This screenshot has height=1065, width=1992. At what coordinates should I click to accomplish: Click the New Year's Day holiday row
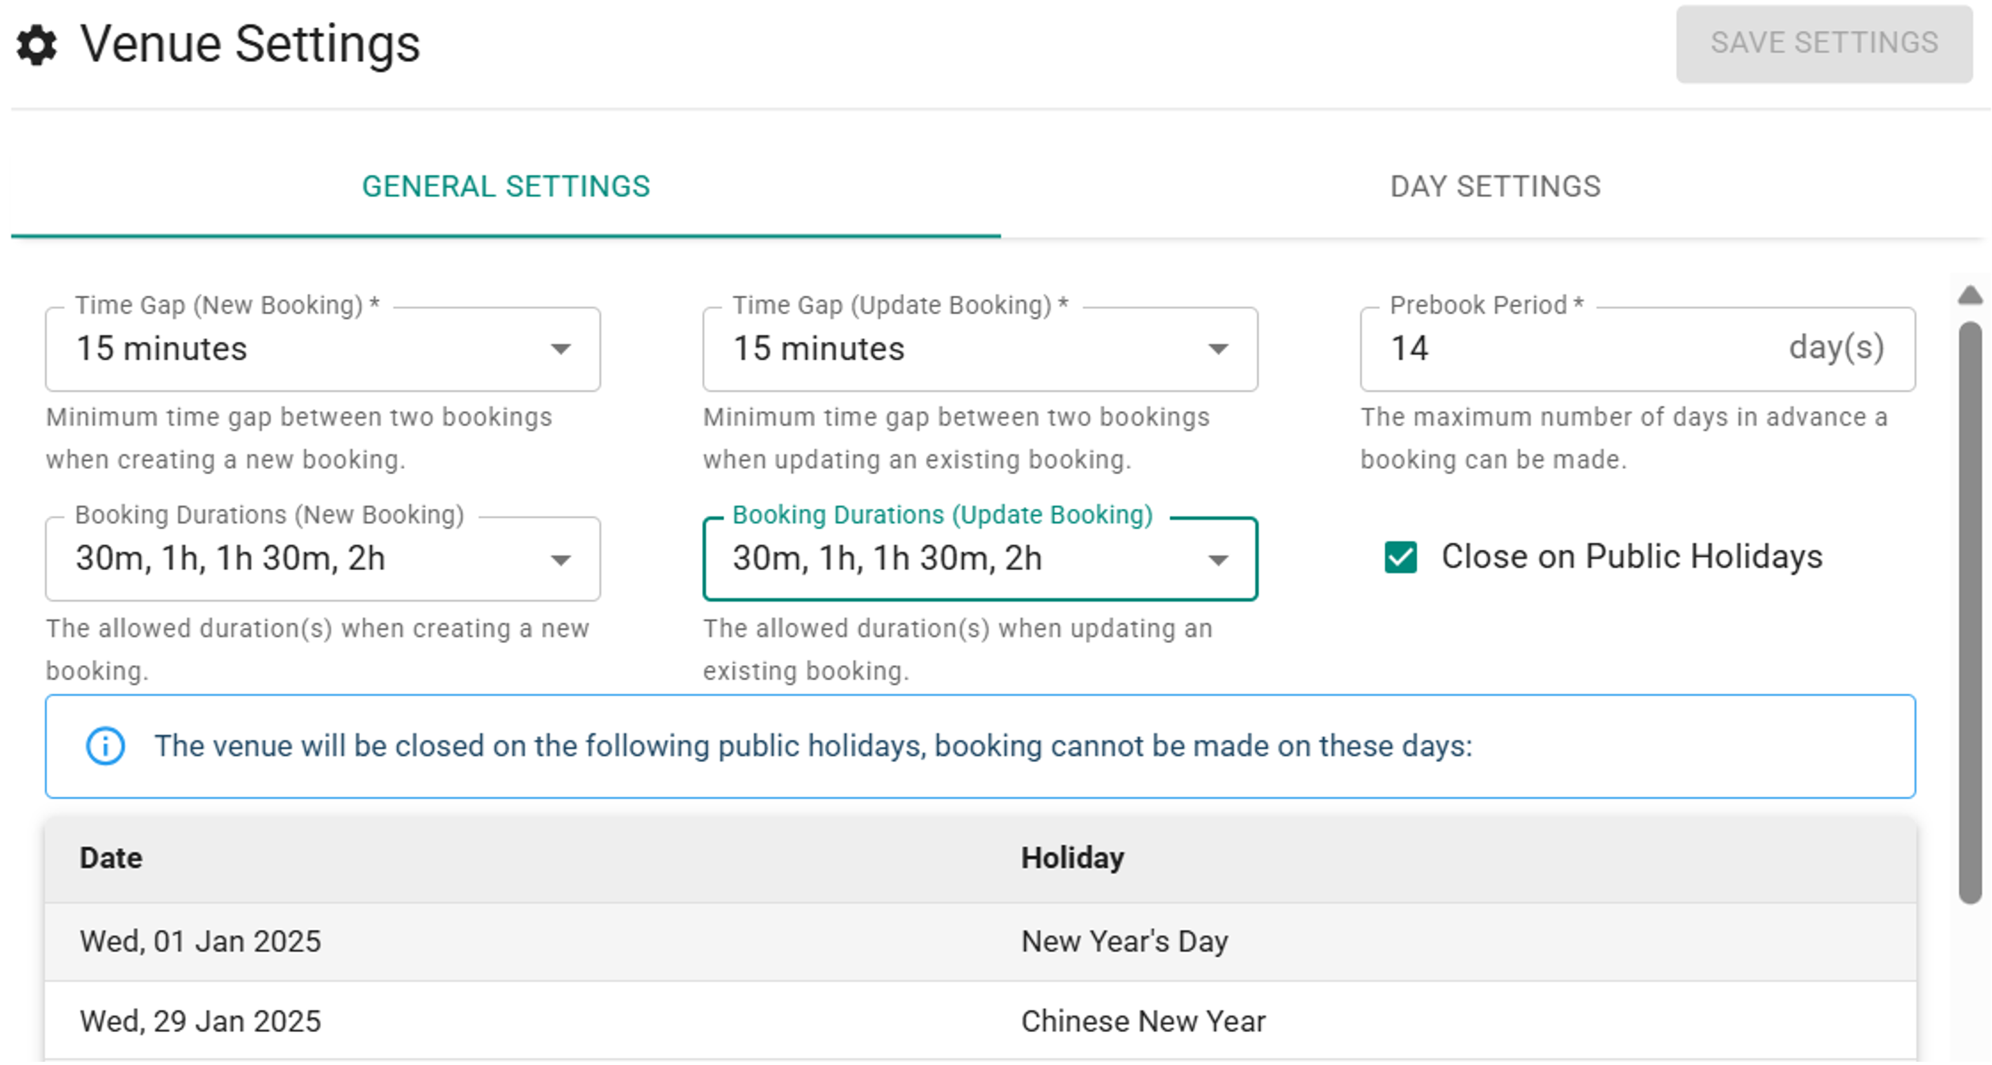pos(980,942)
